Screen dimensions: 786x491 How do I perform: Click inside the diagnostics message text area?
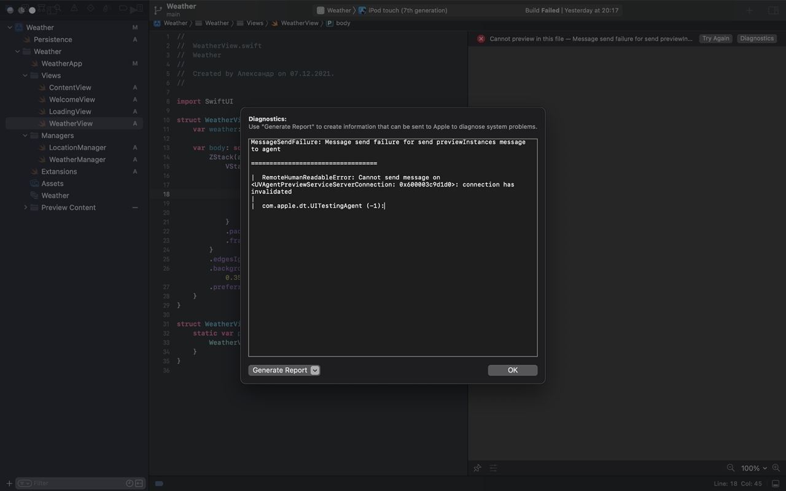pos(393,247)
